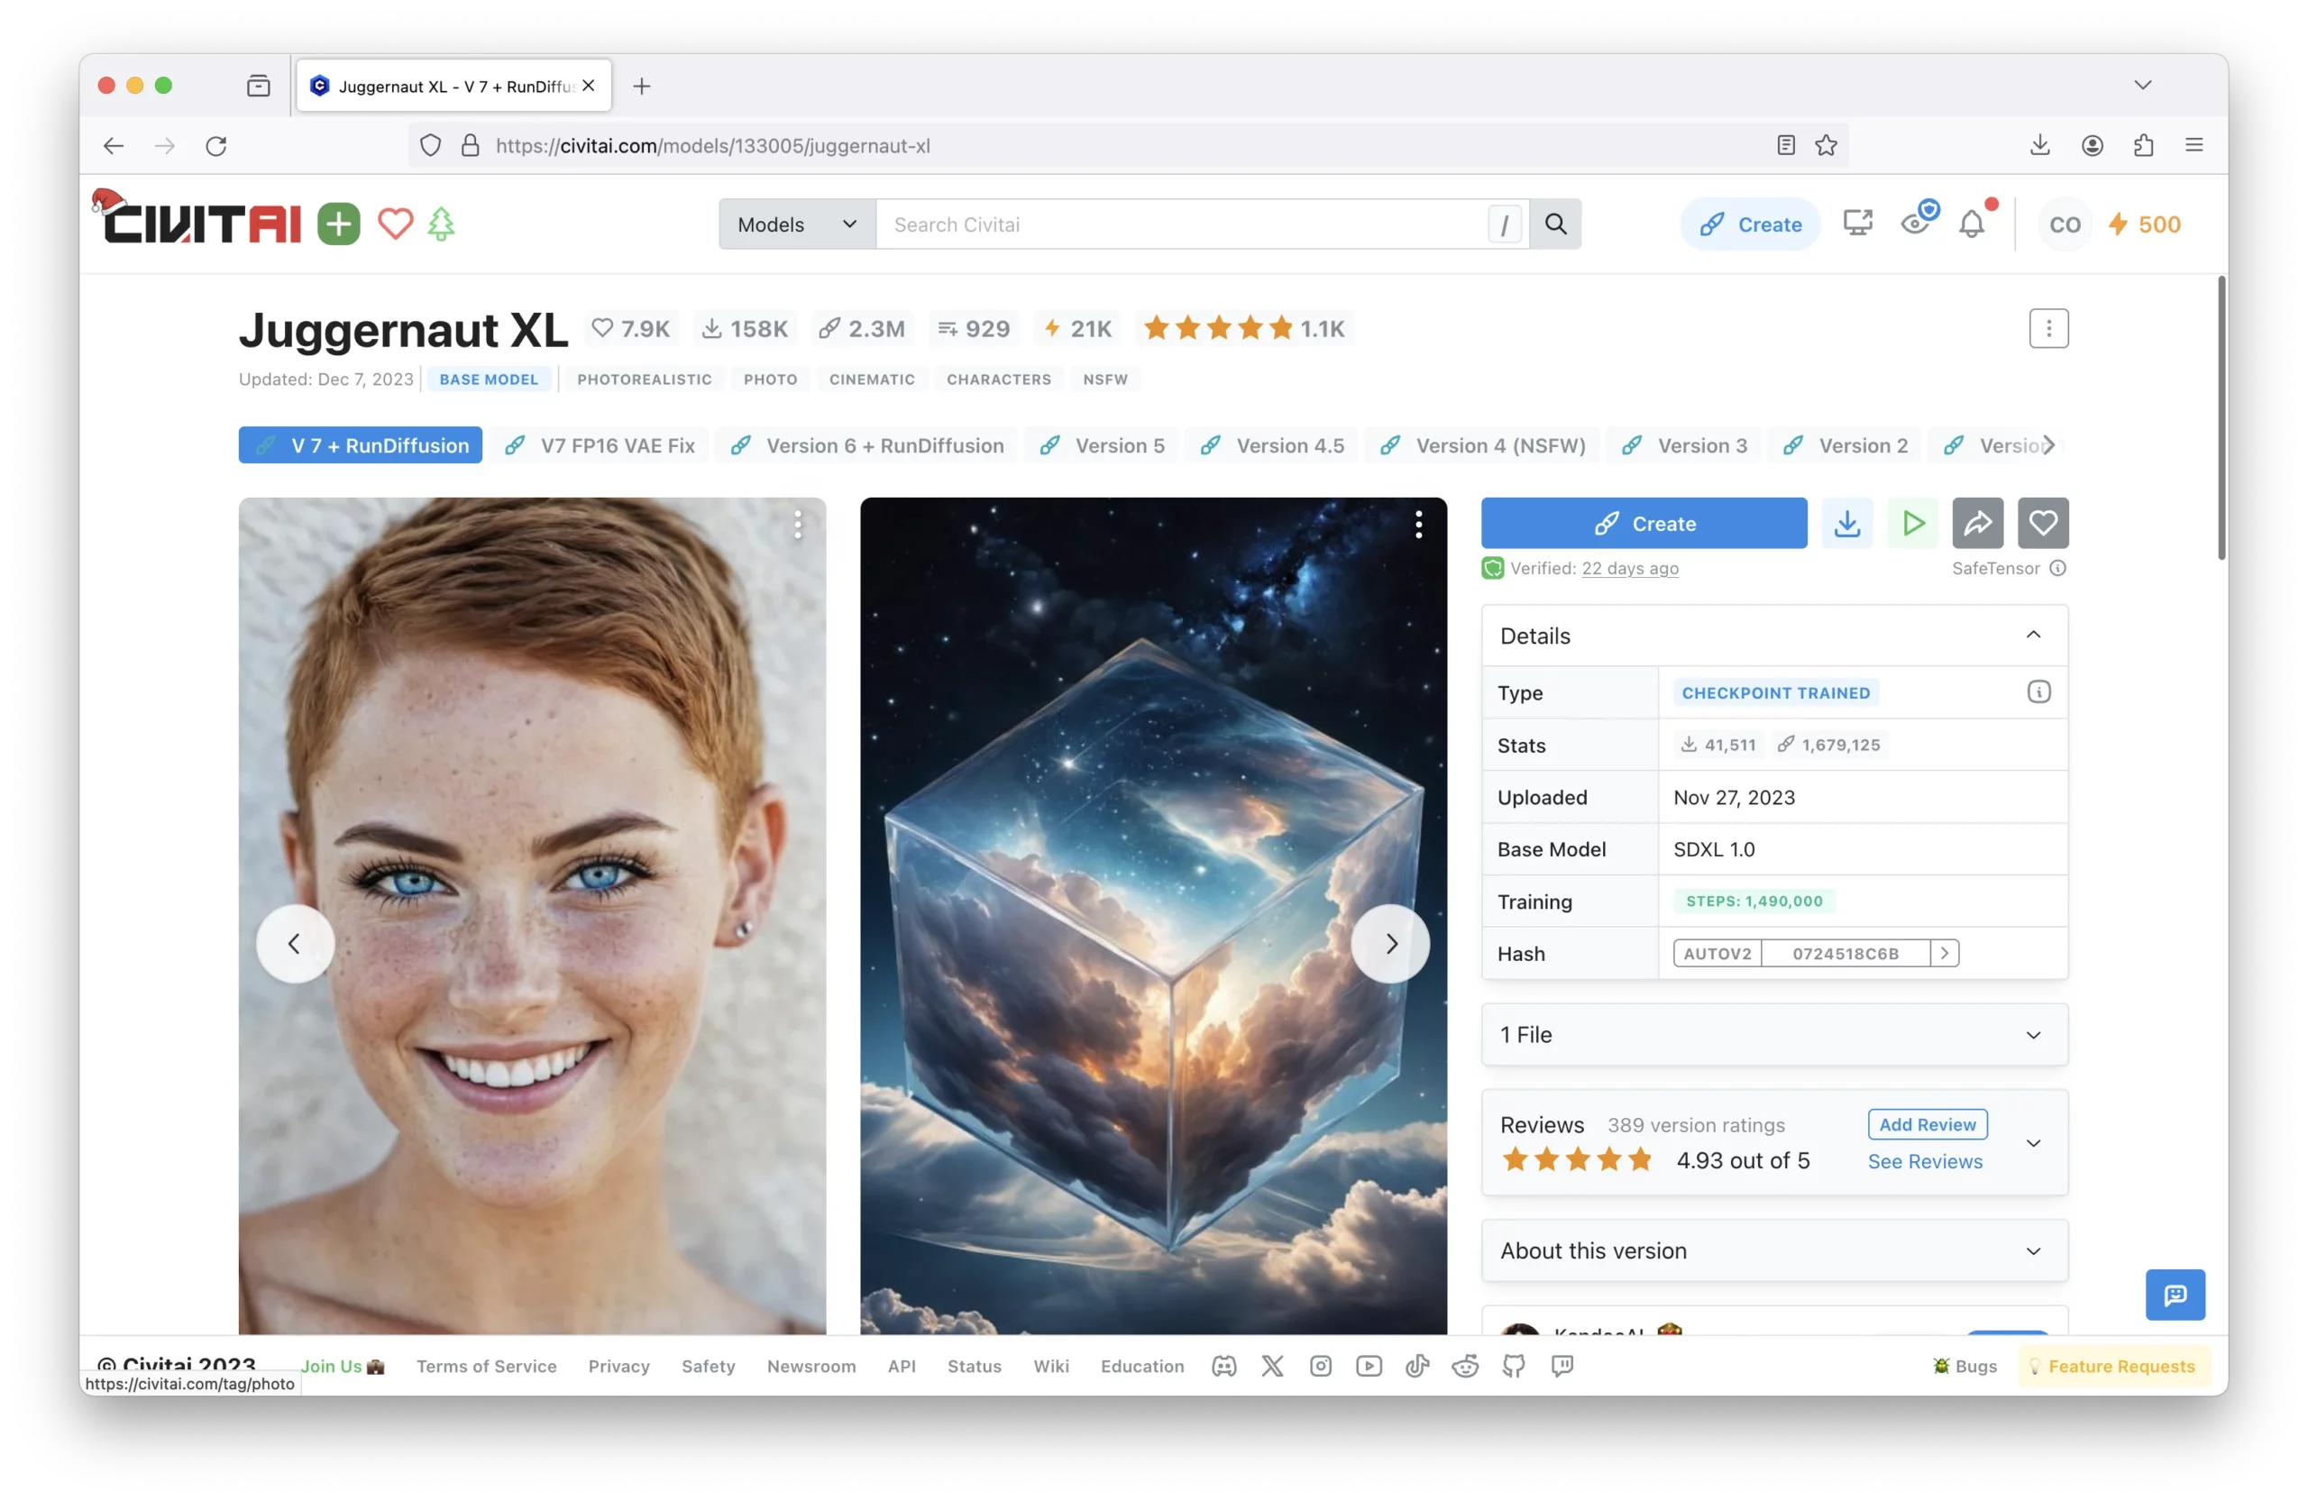Select V 7 + RunDiffusion version tab
2308x1501 pixels.
360,445
